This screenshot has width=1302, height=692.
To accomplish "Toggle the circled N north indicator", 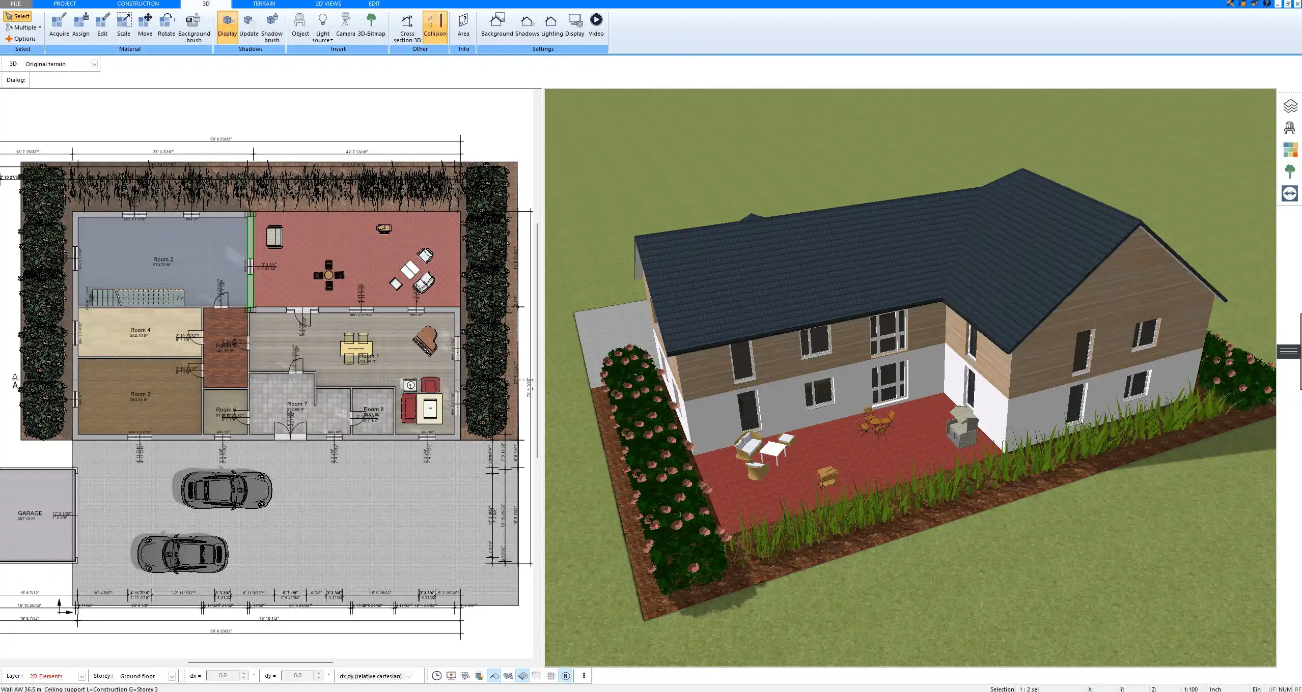I will tap(566, 676).
